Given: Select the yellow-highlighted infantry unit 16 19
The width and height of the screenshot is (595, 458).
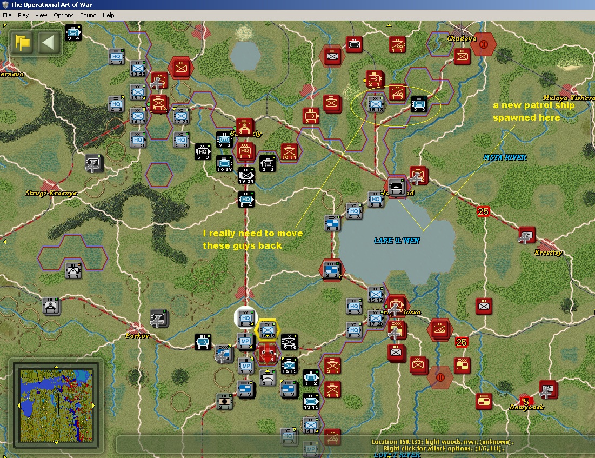Looking at the screenshot, I should click(x=268, y=330).
